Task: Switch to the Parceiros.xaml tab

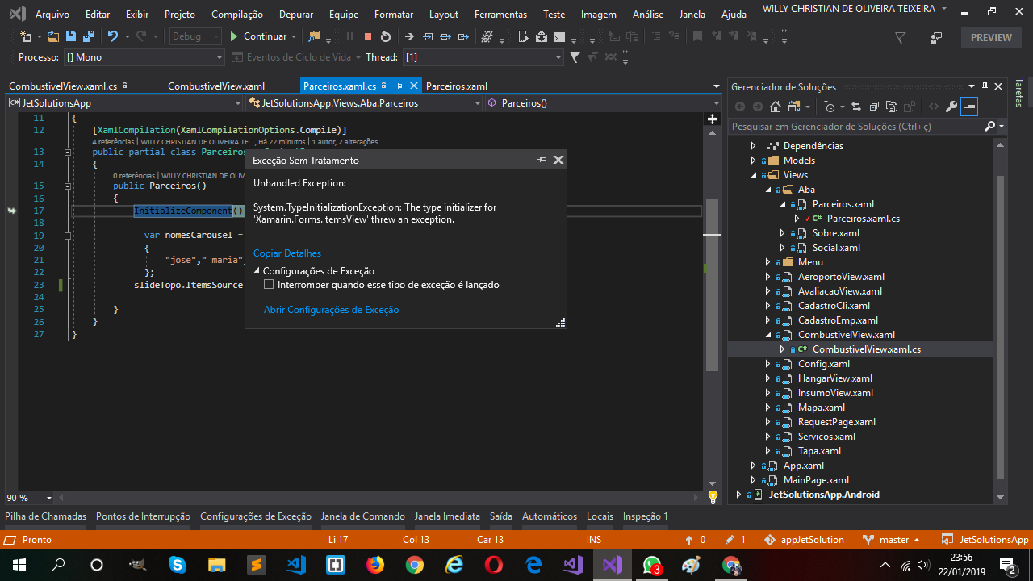Action: click(x=457, y=86)
